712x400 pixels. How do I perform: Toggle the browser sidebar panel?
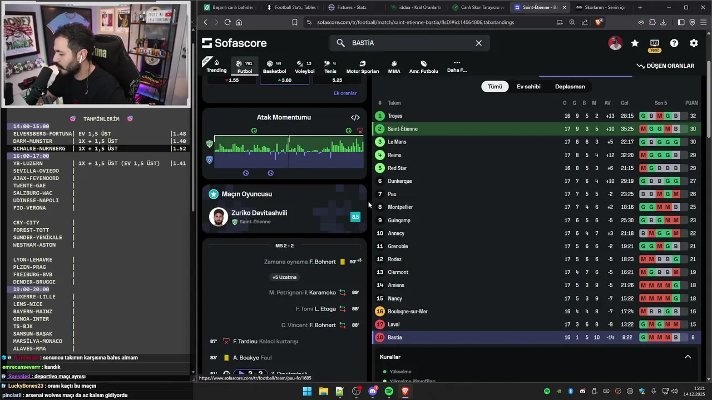(681, 22)
